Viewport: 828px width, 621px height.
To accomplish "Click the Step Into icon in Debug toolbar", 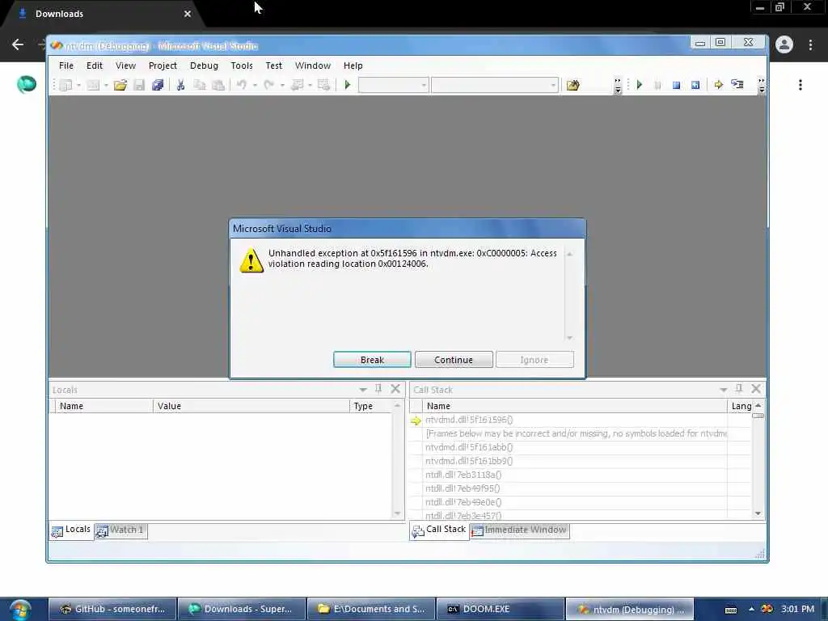I will pos(737,84).
